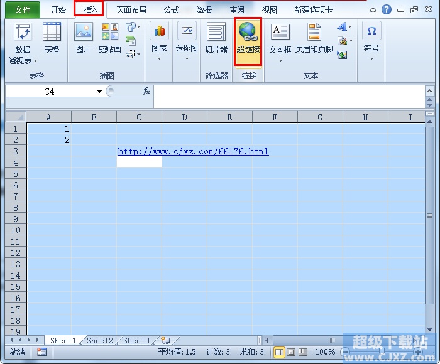Switch to Page Break Preview button
This screenshot has width=440, height=364.
pyautogui.click(x=303, y=352)
